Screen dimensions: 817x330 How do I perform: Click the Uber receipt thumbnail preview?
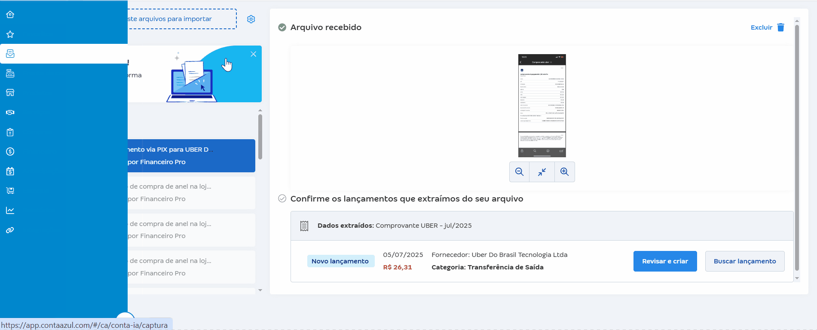tap(542, 106)
